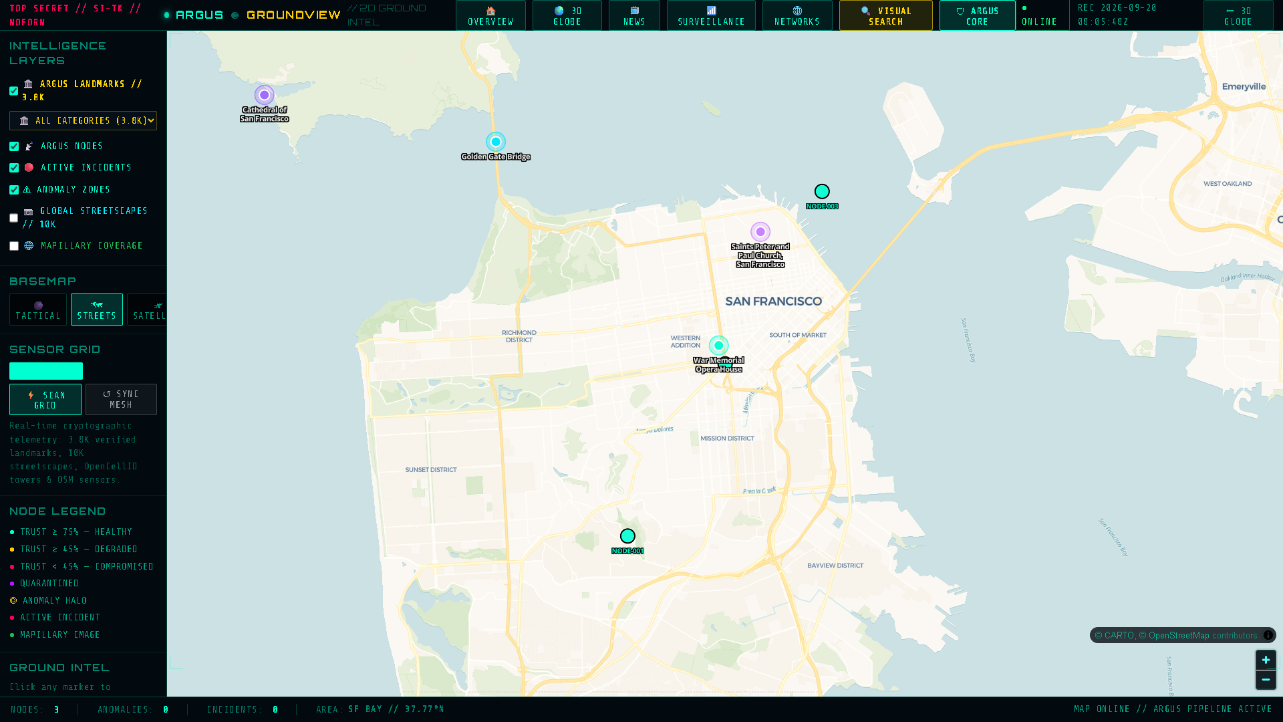Select the Satellite basemap
This screenshot has width=1283, height=722.
pyautogui.click(x=147, y=310)
